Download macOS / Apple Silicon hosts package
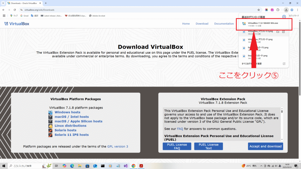This screenshot has width=301, height=169. 78,121
